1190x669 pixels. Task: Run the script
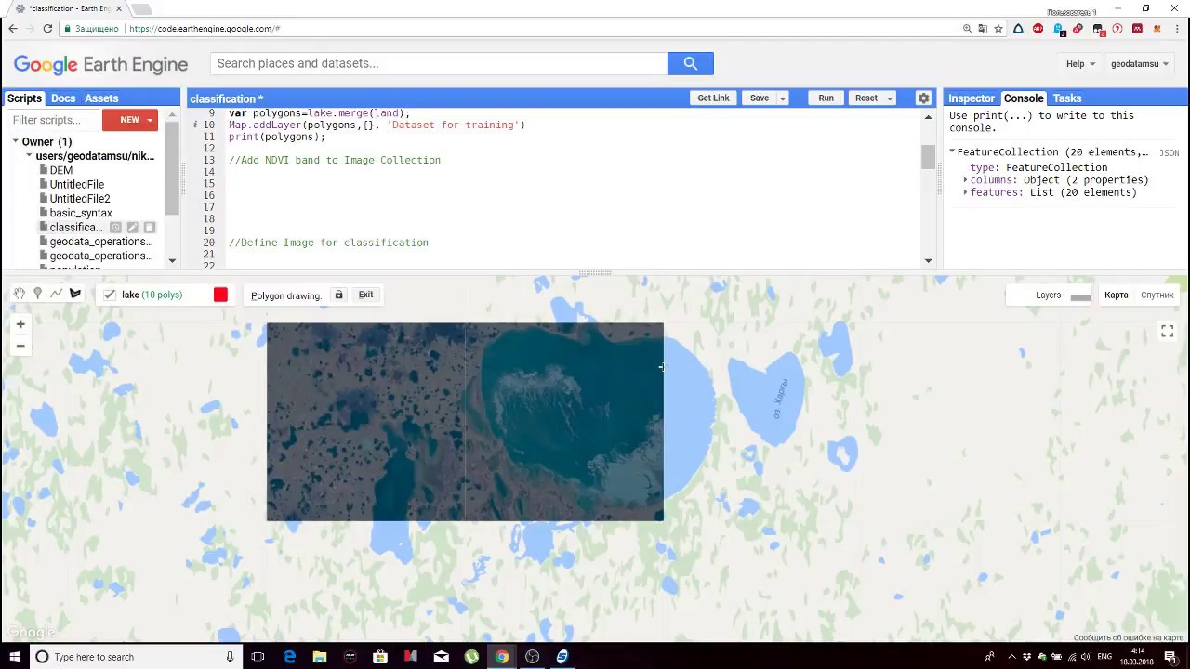tap(826, 98)
